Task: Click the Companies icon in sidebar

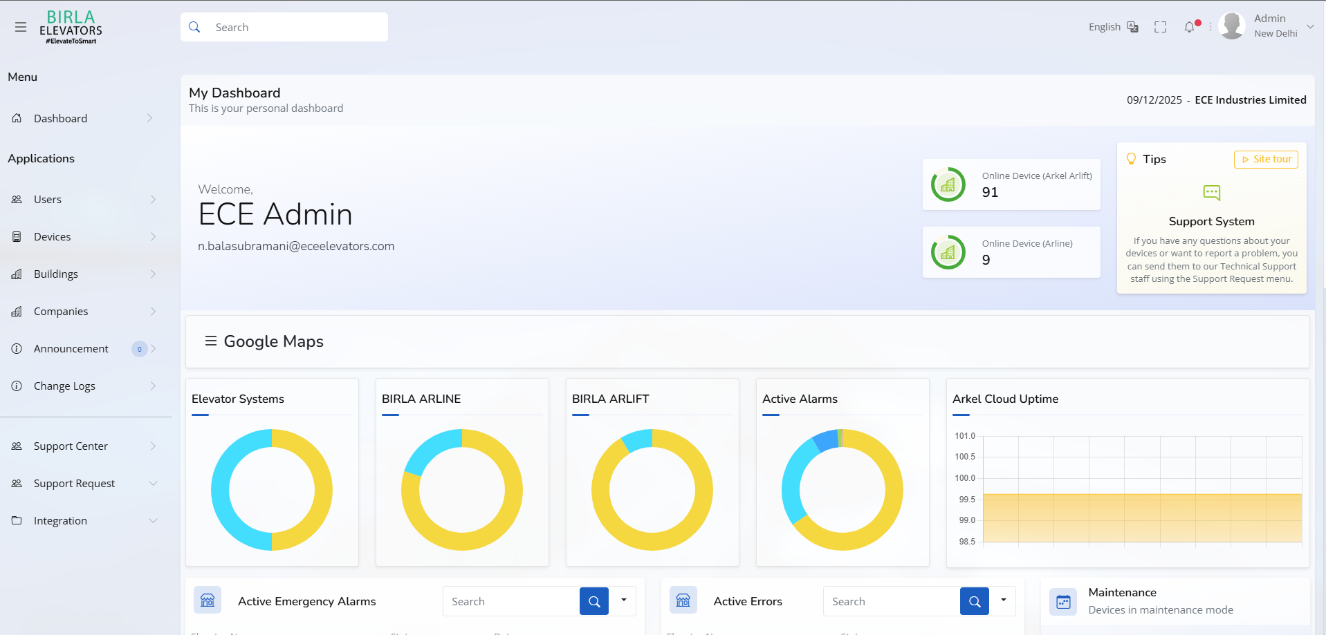Action: coord(17,311)
